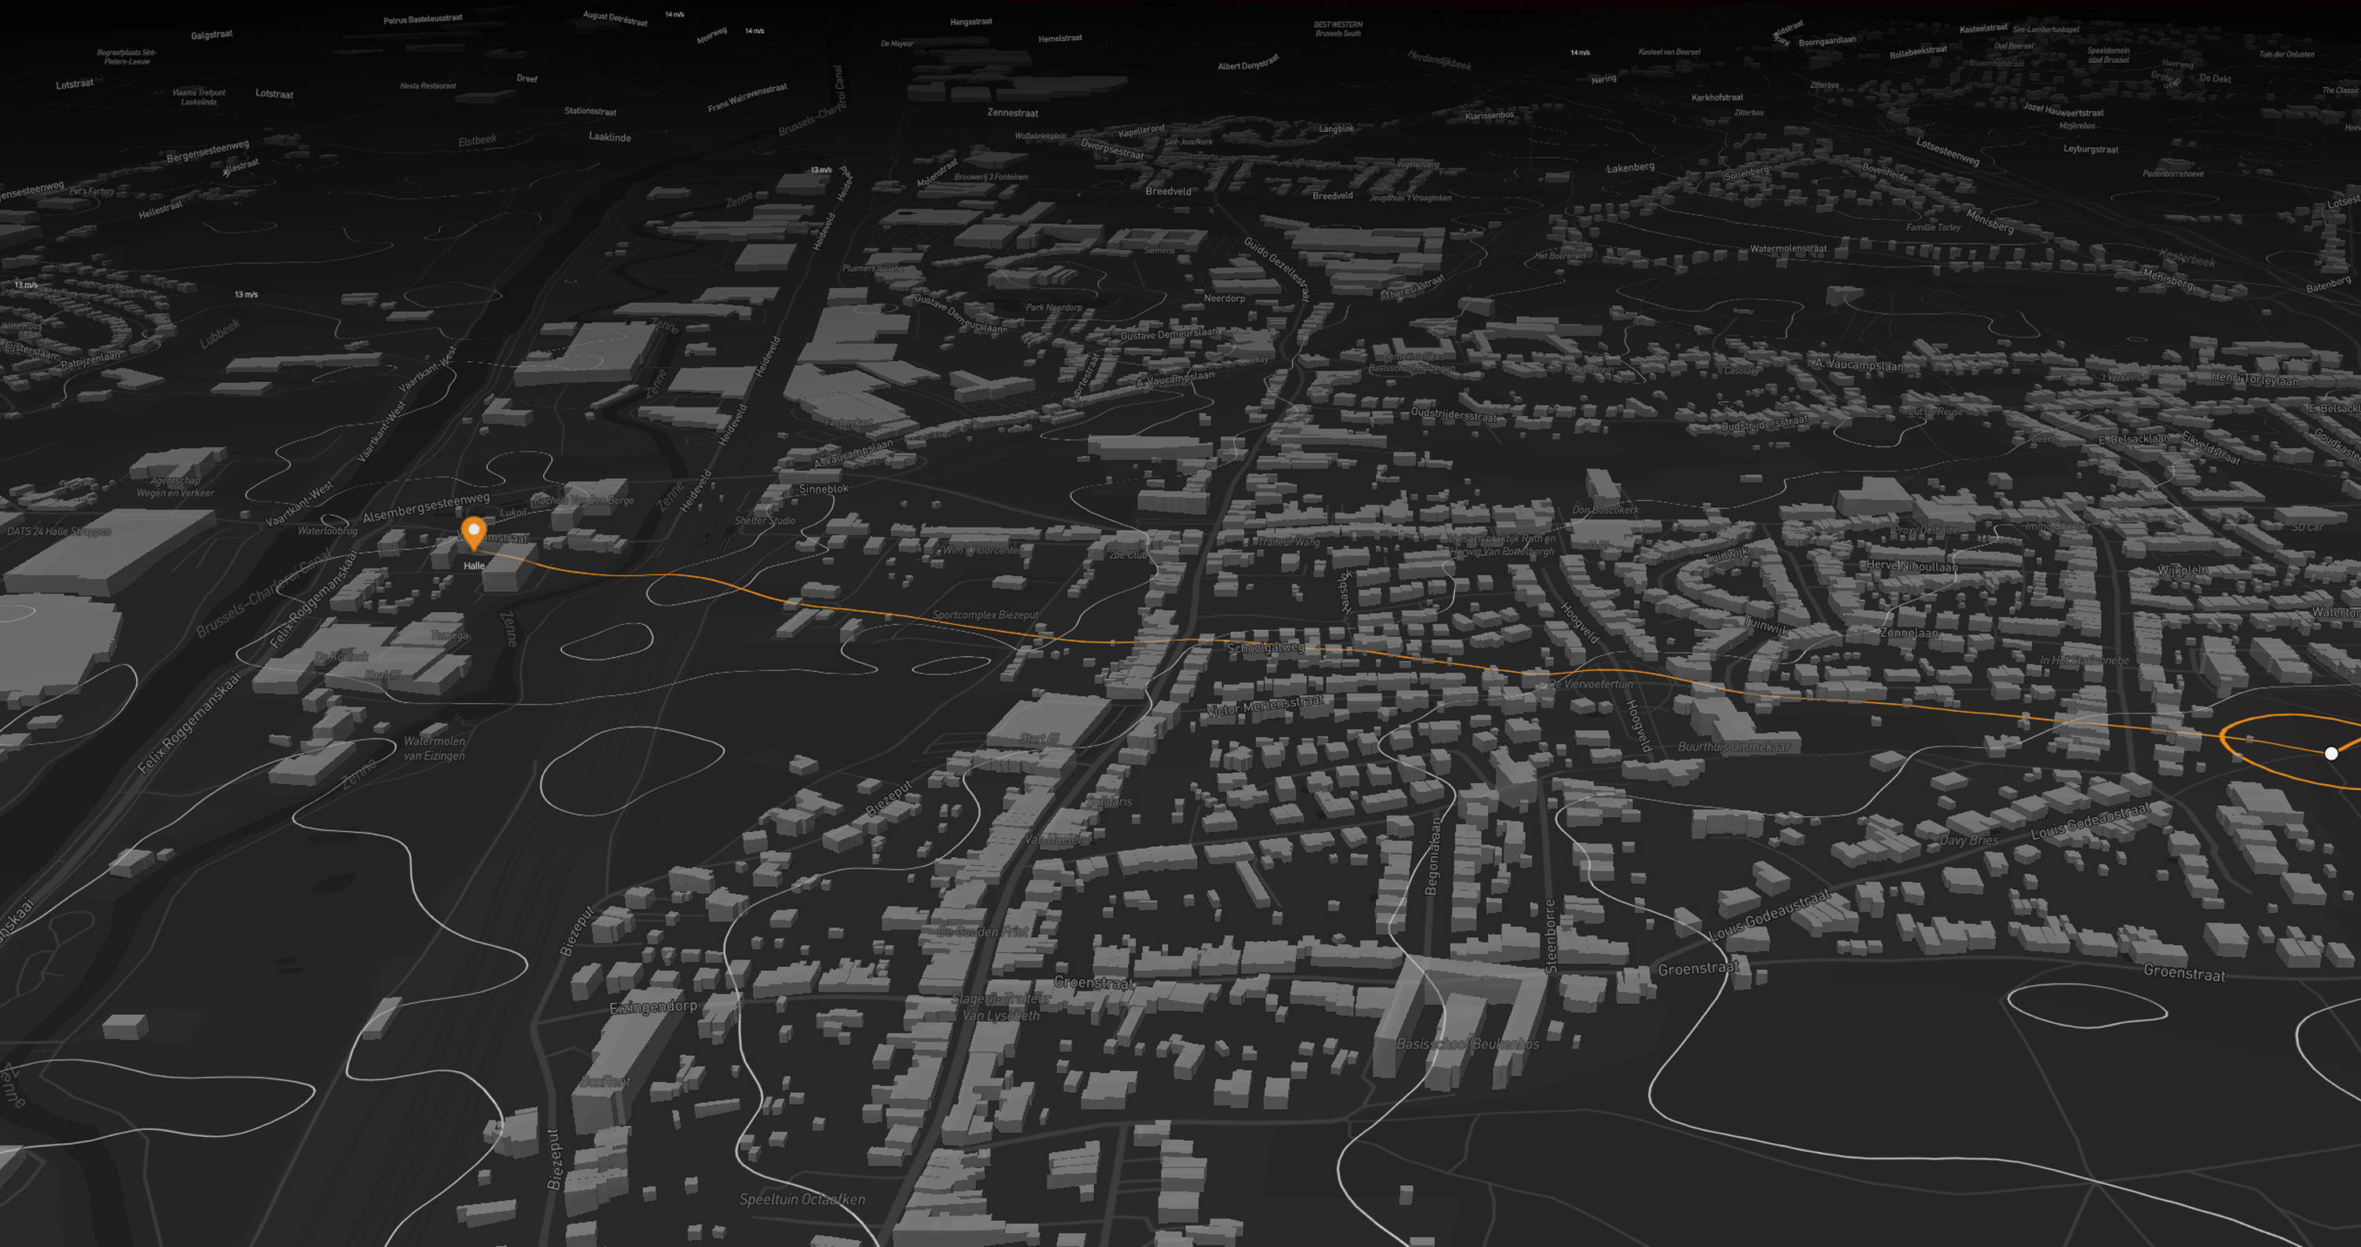The image size is (2361, 1247).
Task: Select the Halle city name label
Action: (473, 566)
